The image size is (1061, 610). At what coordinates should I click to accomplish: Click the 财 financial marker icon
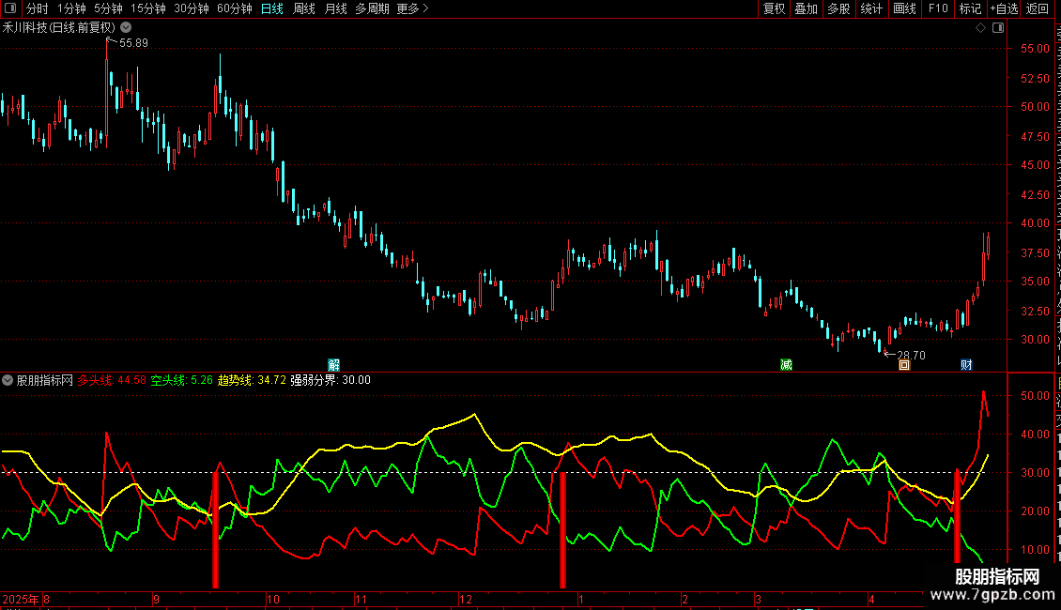pyautogui.click(x=966, y=365)
